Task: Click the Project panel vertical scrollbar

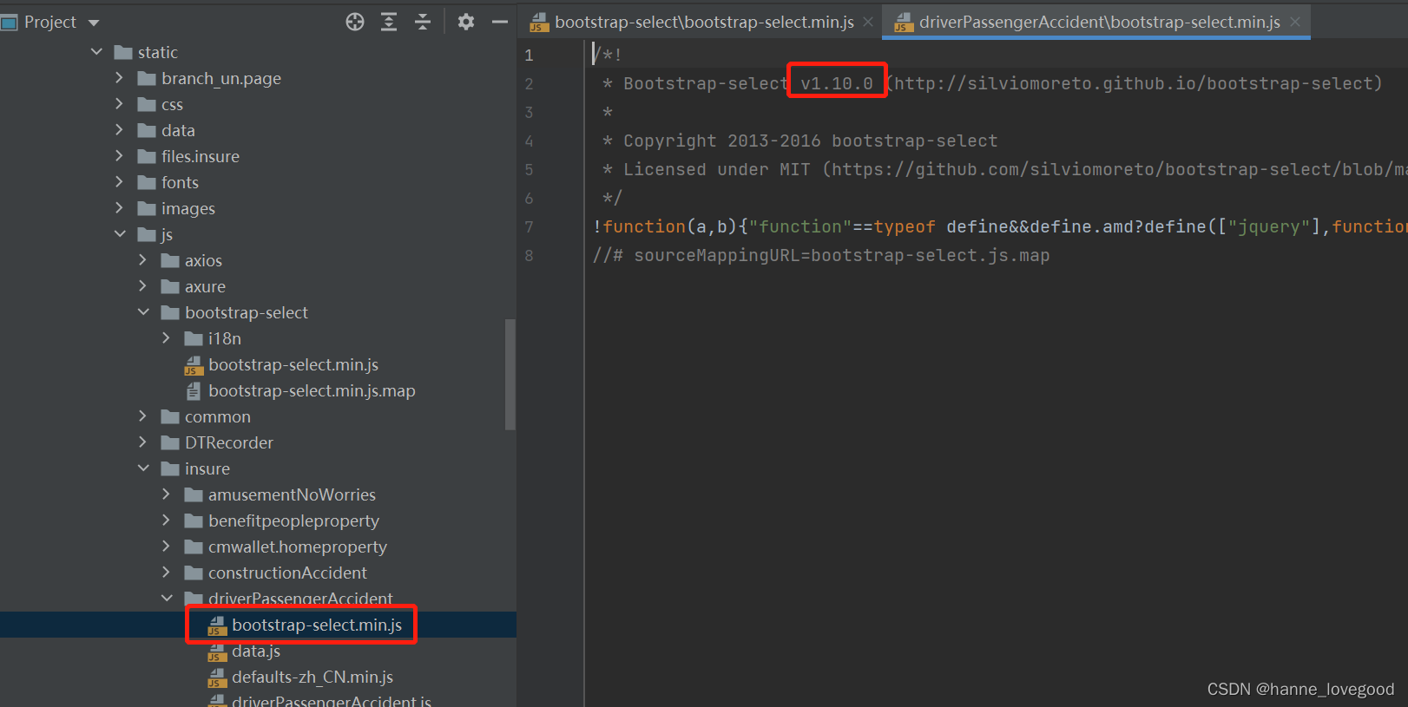Action: click(510, 375)
